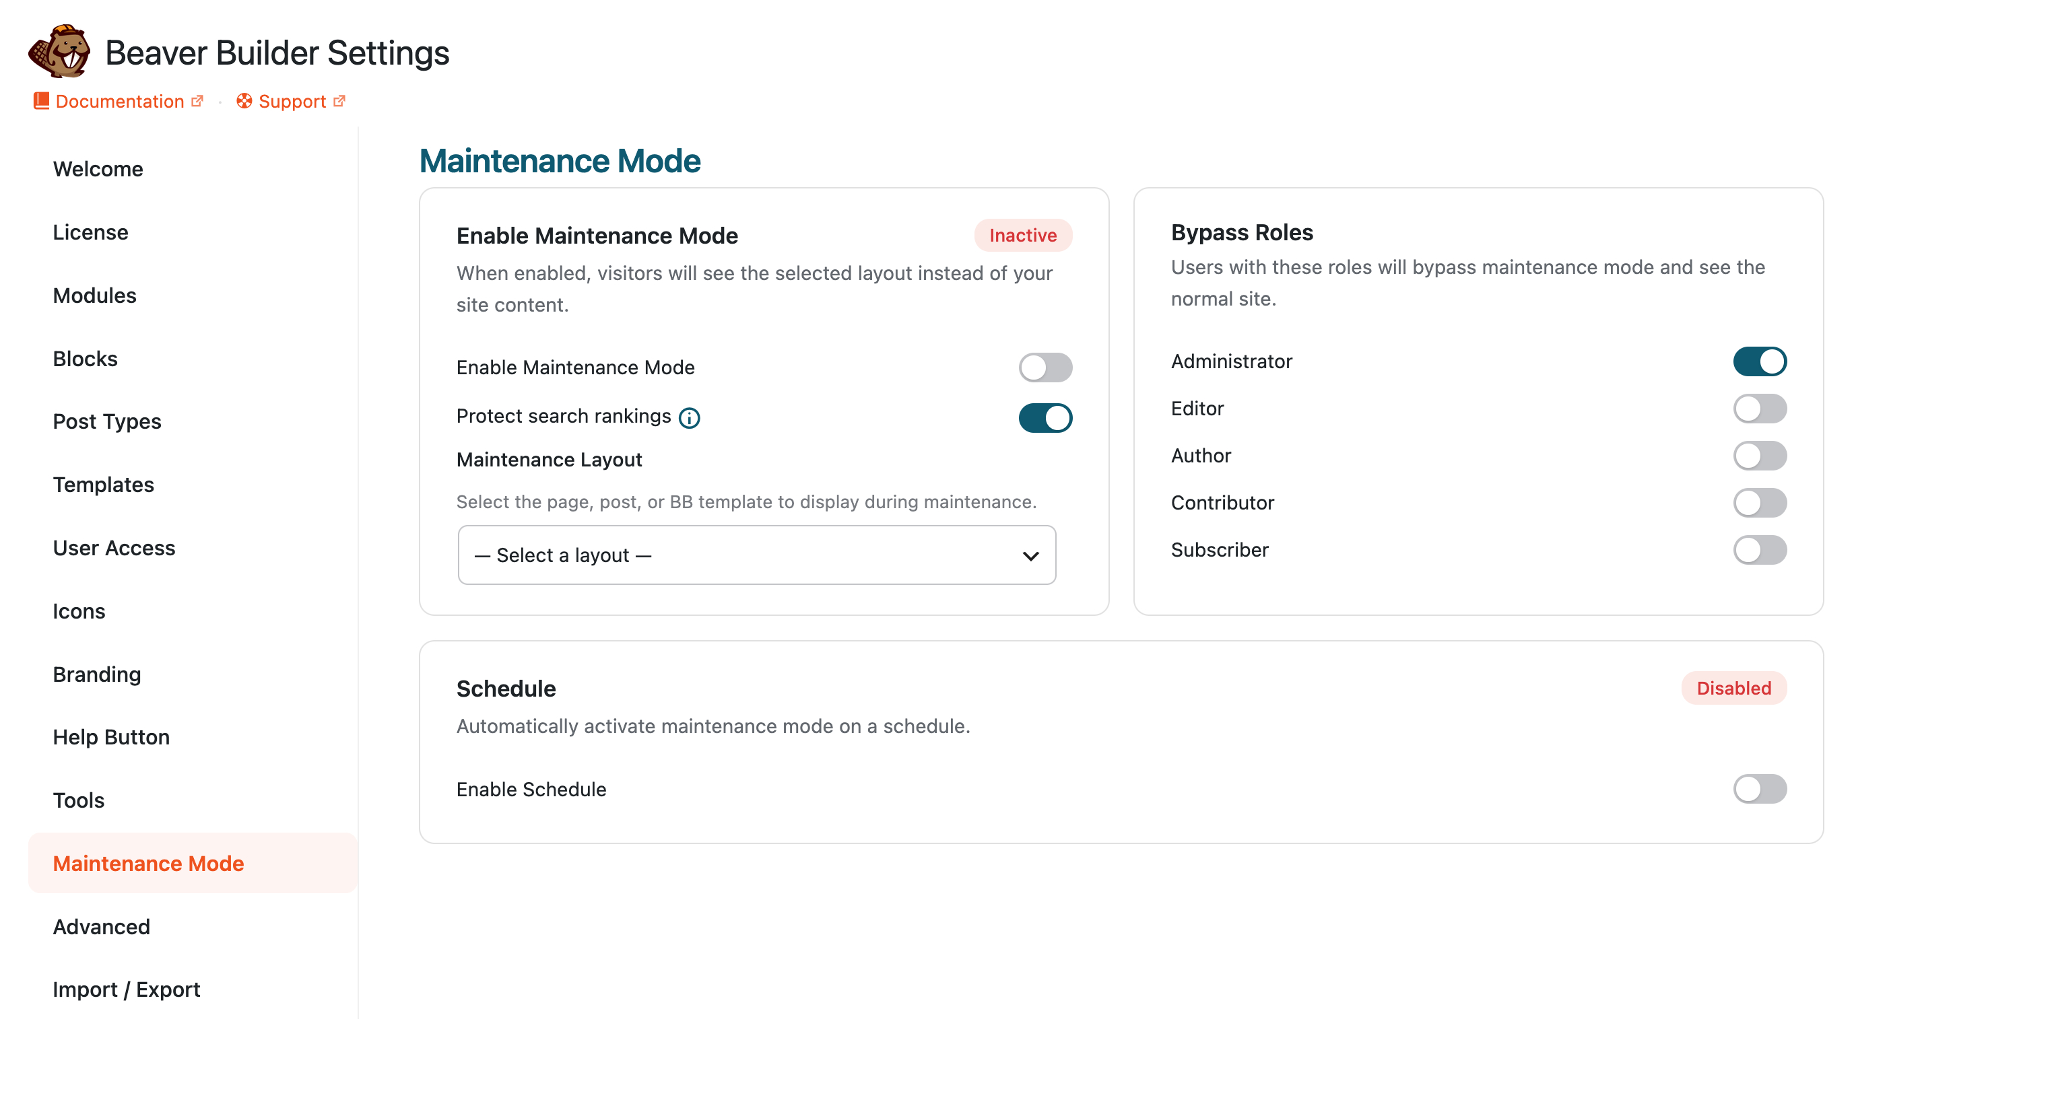Click 'Select the page, post, or BB template' hint
2054x1118 pixels.
(x=746, y=502)
